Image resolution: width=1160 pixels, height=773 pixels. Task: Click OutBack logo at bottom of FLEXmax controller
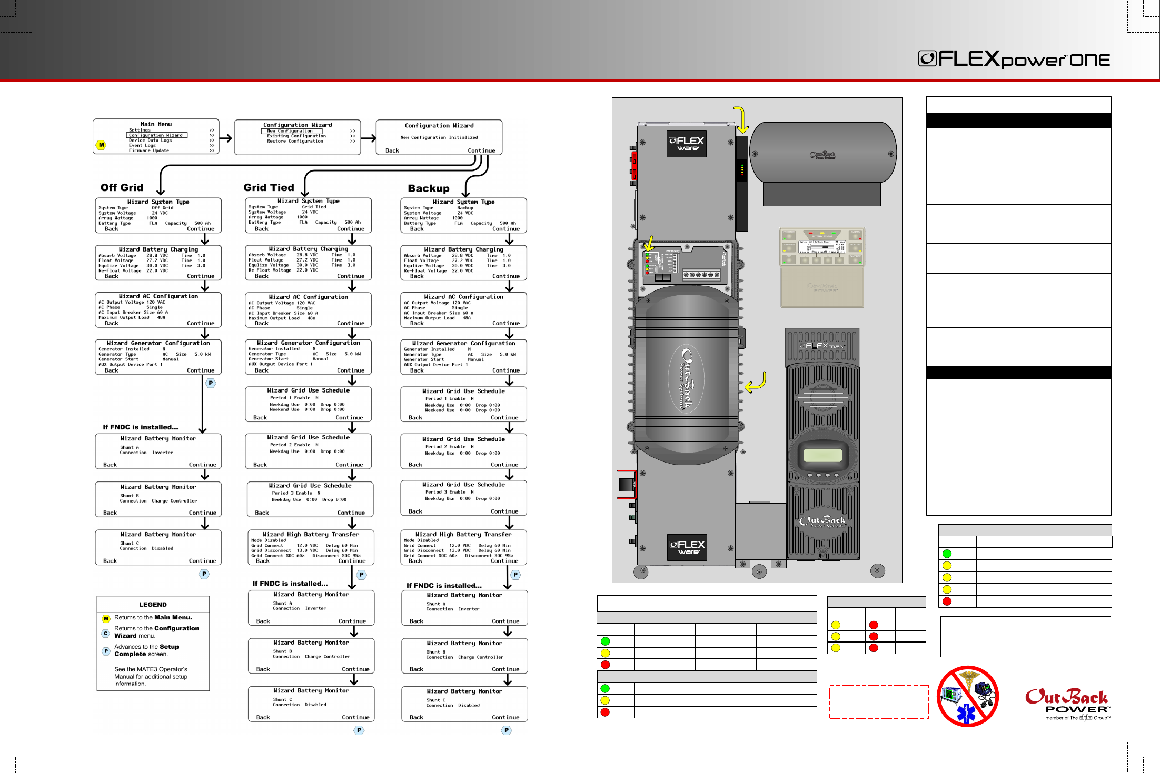pos(822,521)
